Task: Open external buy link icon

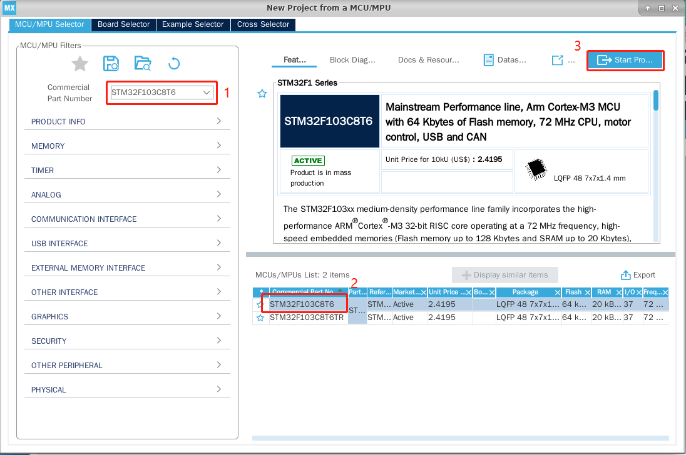Action: pos(557,60)
